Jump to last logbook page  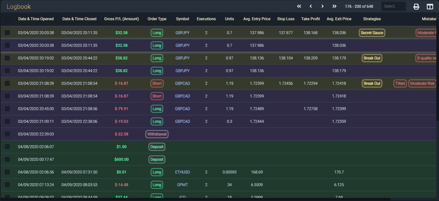(x=334, y=6)
